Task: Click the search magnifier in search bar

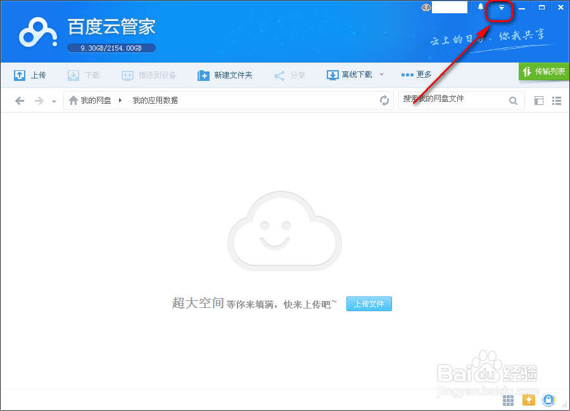Action: 513,100
